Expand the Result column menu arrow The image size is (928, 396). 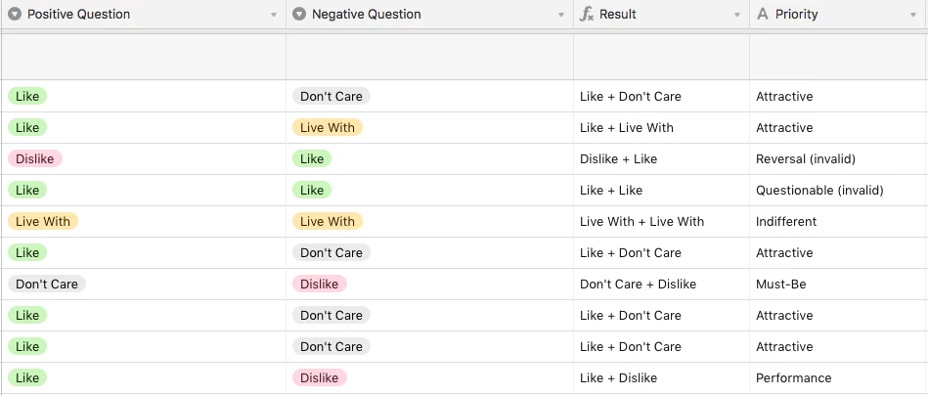[737, 16]
